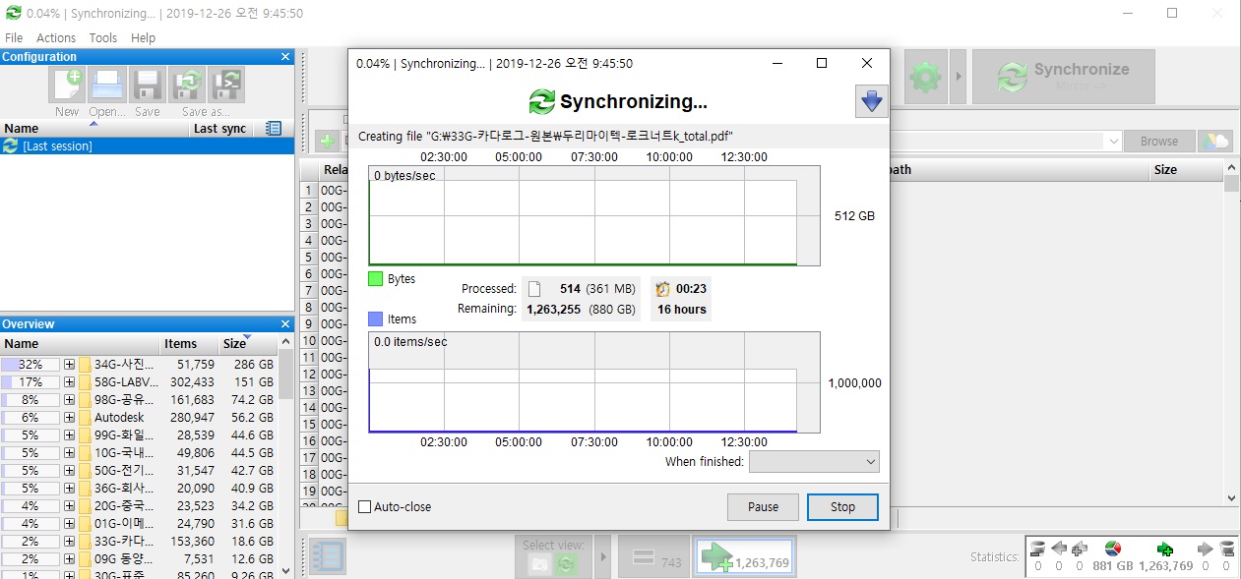Click the main Synchronize button
The height and width of the screenshot is (579, 1241).
click(x=1063, y=77)
